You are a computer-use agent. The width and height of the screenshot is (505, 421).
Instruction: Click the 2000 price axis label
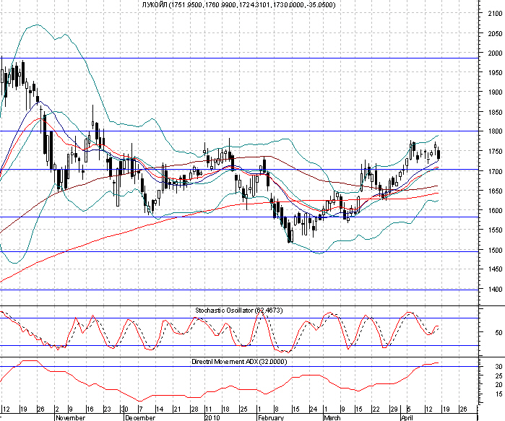tap(495, 53)
